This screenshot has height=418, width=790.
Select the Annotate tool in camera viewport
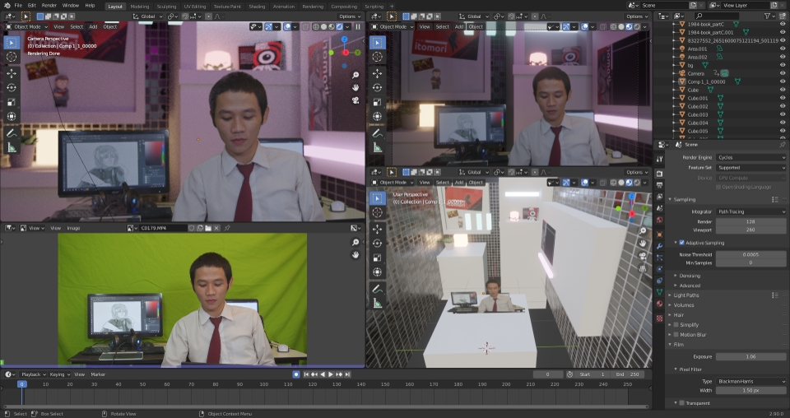tap(12, 133)
